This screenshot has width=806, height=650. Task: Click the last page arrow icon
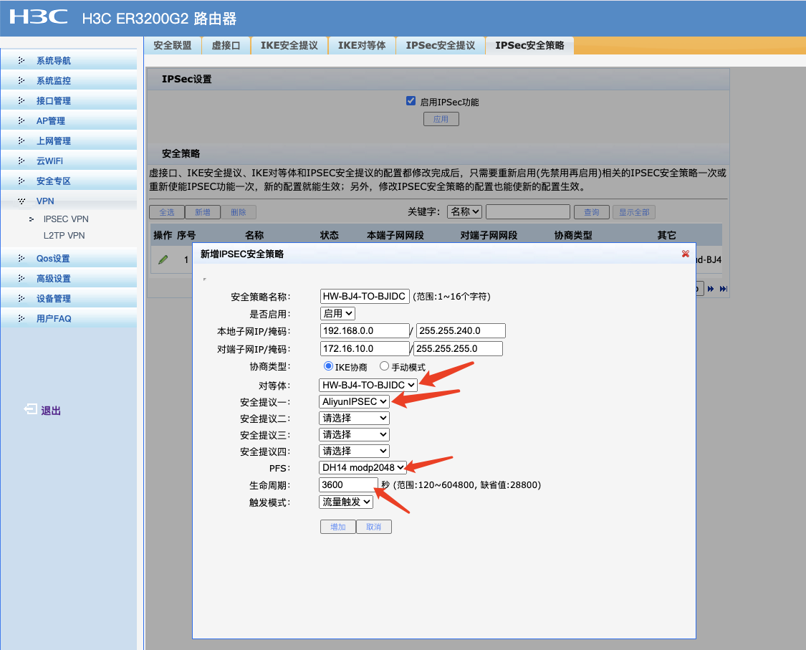pos(723,289)
